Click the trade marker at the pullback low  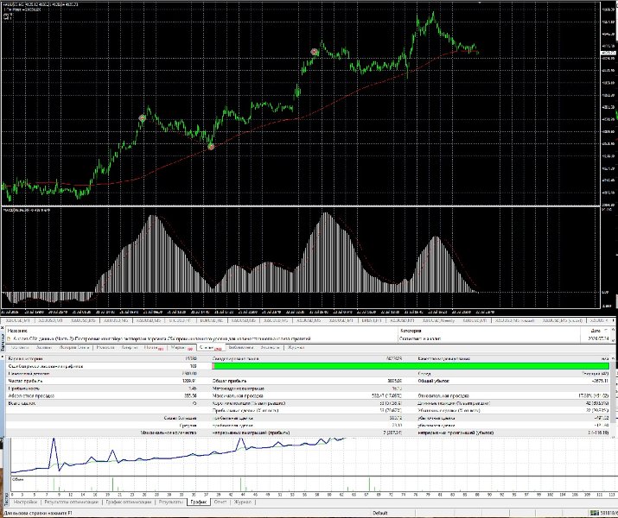(x=211, y=148)
